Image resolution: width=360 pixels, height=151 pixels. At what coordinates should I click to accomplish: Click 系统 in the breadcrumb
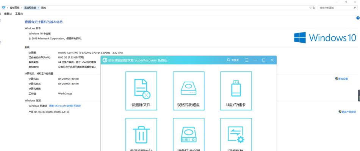pos(44,8)
